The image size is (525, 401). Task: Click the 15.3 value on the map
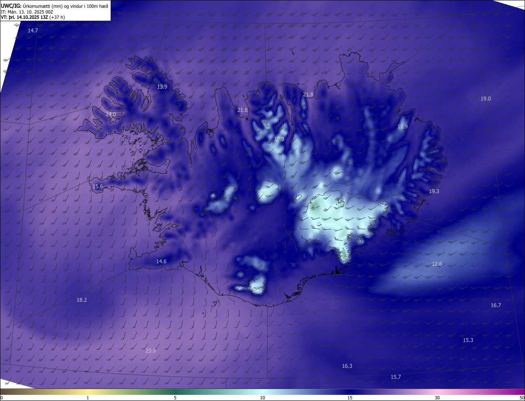pyautogui.click(x=468, y=340)
